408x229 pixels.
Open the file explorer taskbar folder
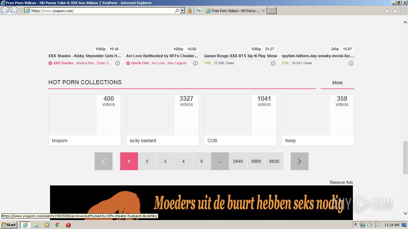click(x=36, y=225)
